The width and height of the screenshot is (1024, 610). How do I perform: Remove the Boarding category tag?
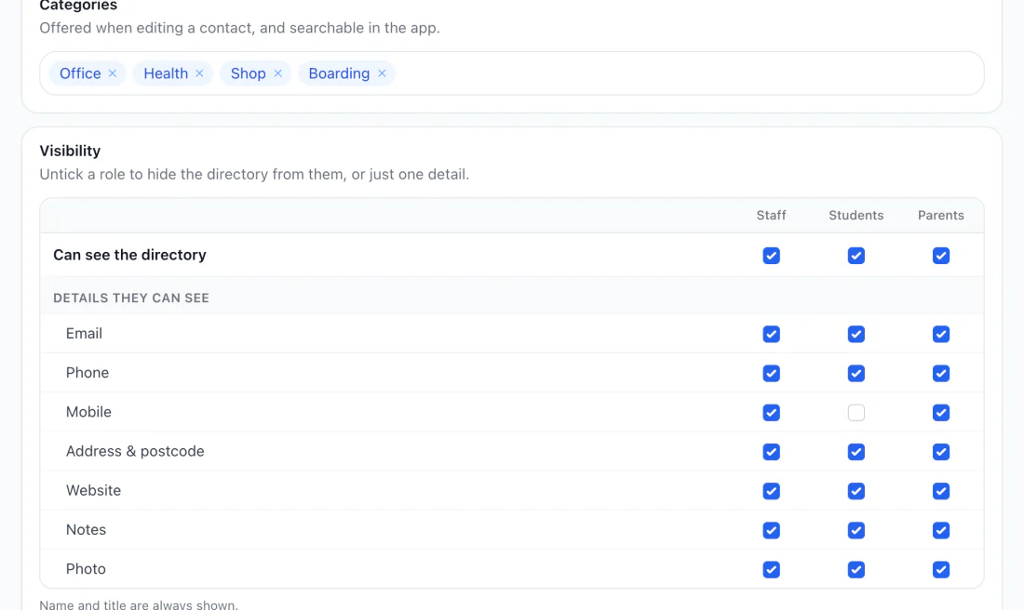[x=382, y=73]
